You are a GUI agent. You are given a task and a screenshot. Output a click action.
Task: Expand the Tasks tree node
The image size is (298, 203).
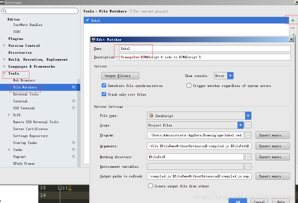[9, 150]
